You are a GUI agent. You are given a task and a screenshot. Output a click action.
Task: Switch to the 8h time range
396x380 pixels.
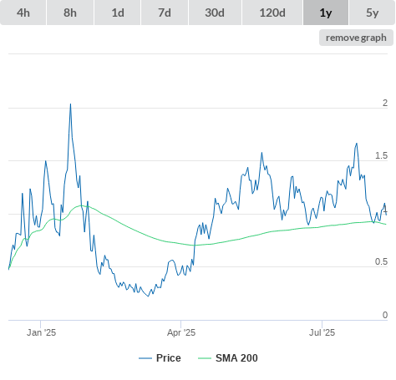pos(70,13)
